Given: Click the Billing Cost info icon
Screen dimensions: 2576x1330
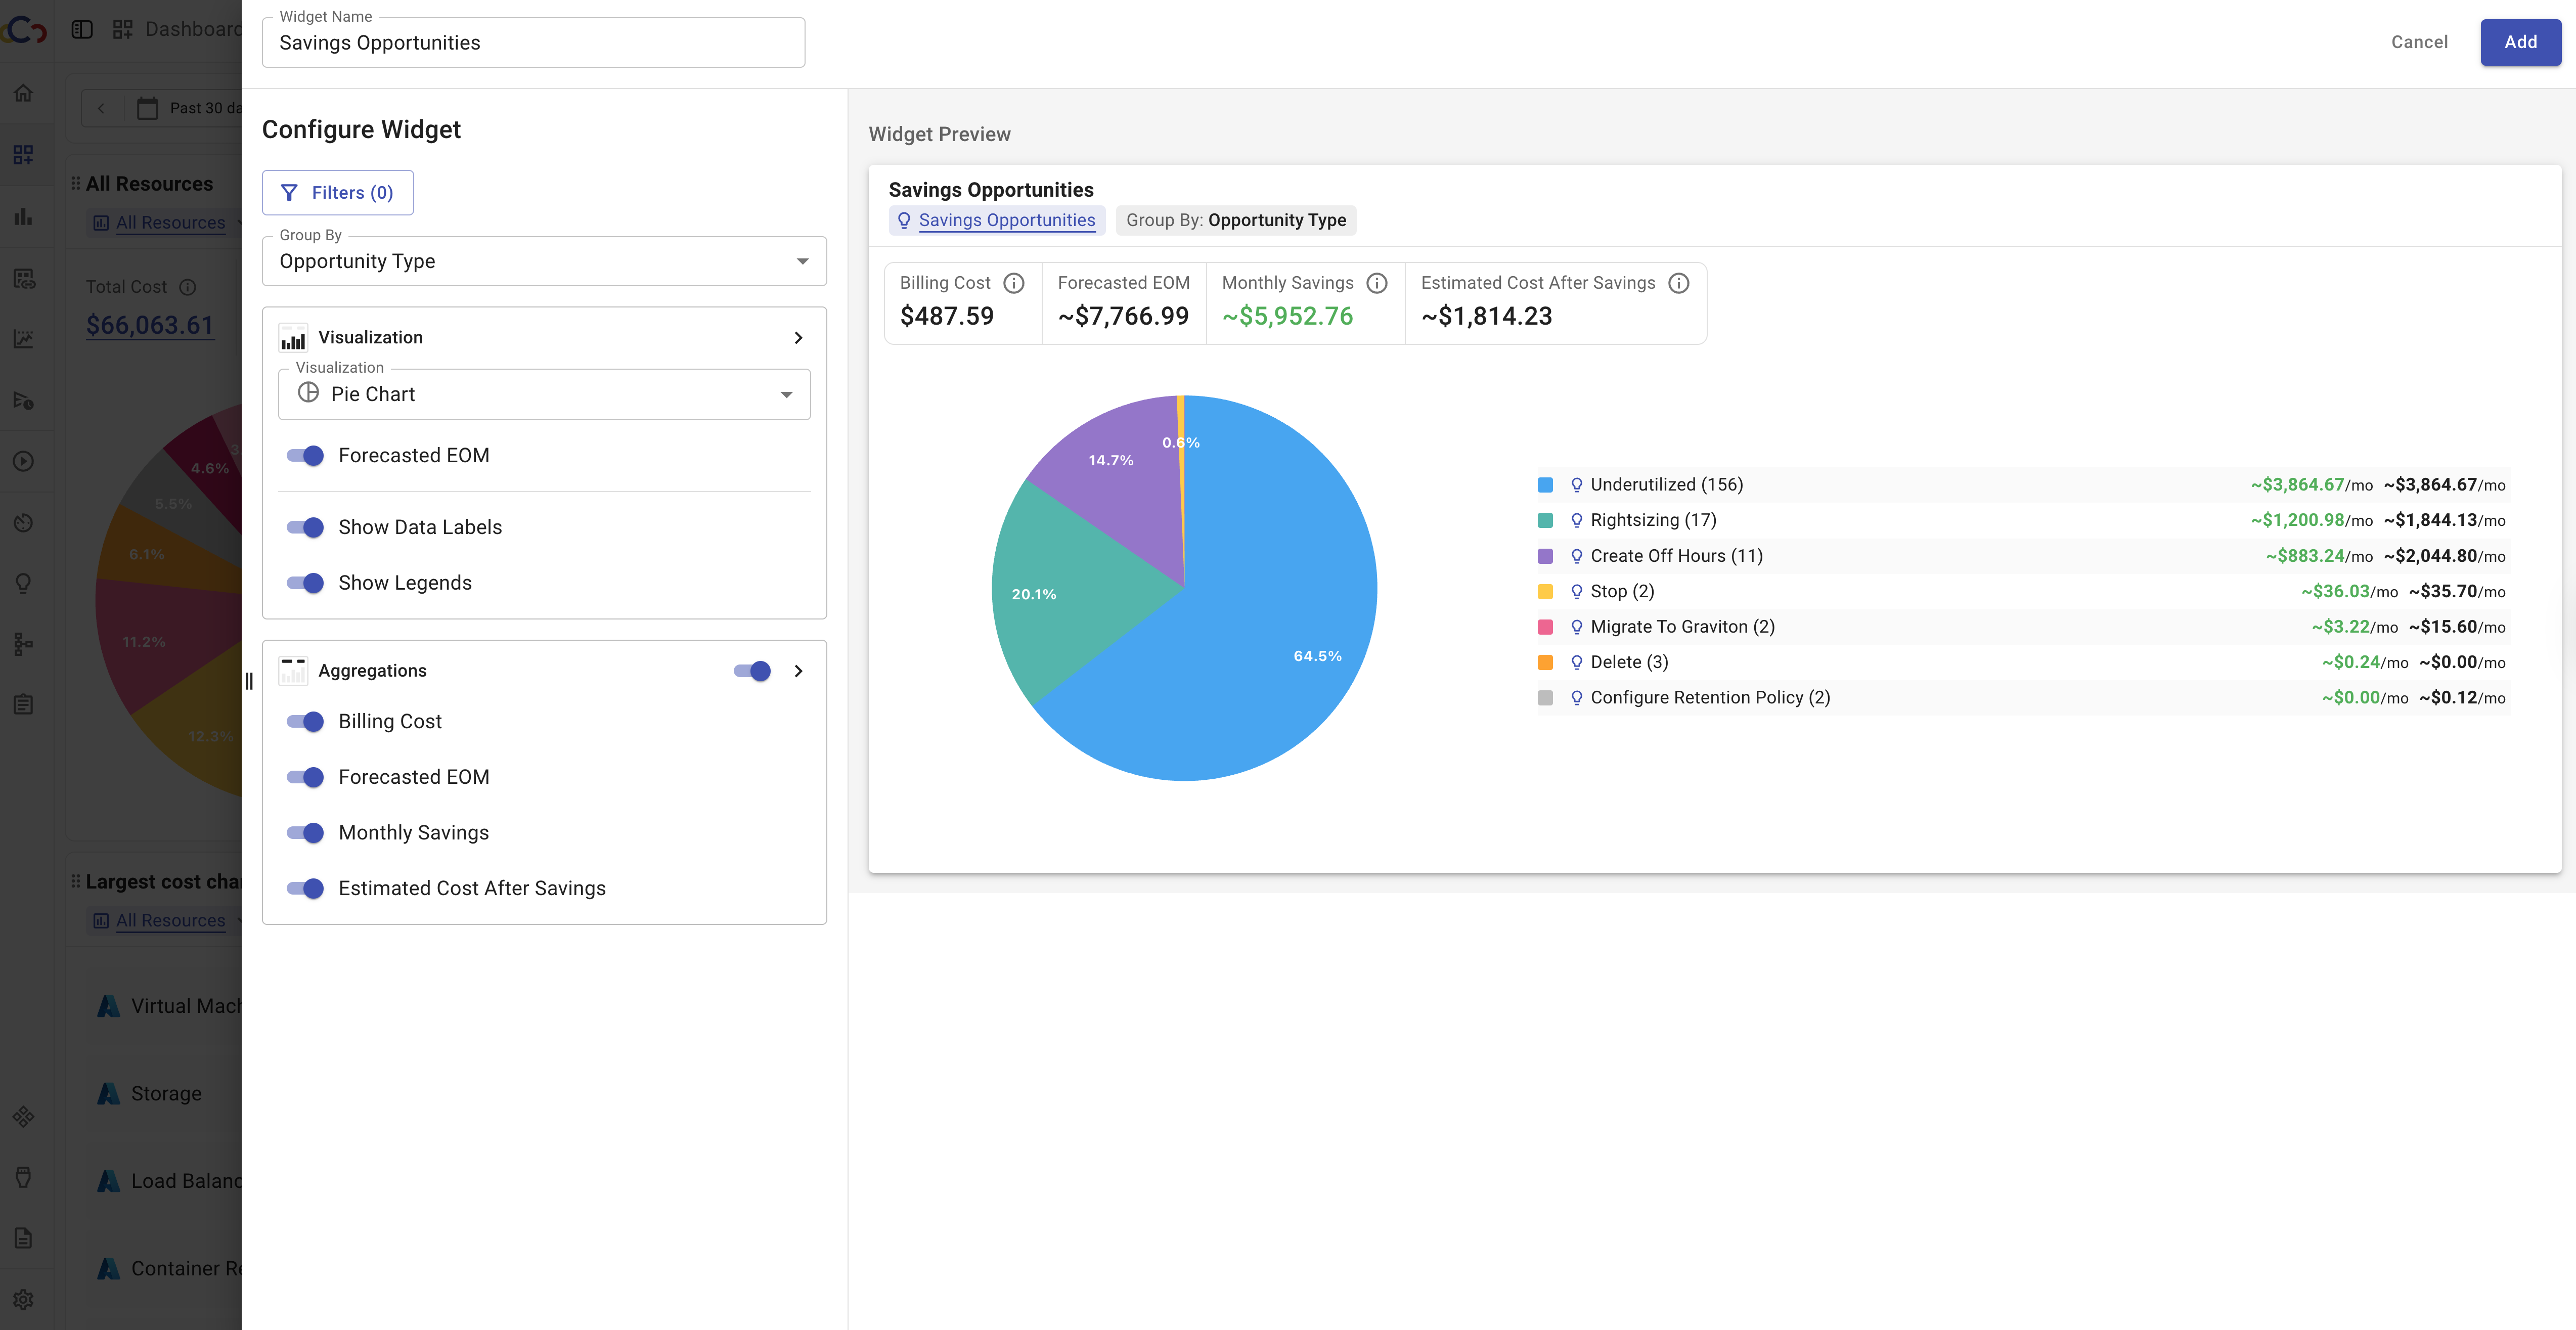Looking at the screenshot, I should click(x=1013, y=283).
